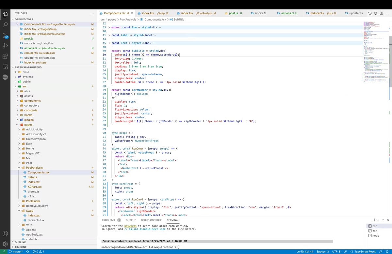Open data.ts in the file tree

click(32, 177)
